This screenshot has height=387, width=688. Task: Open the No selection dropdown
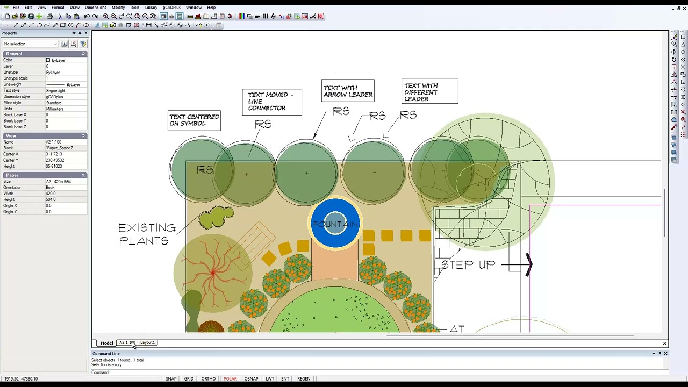(30, 44)
